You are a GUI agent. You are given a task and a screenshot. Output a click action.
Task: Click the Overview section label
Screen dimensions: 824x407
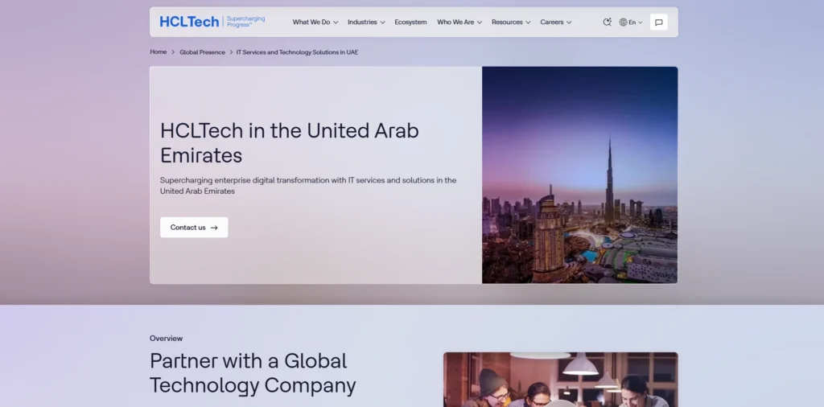(166, 338)
